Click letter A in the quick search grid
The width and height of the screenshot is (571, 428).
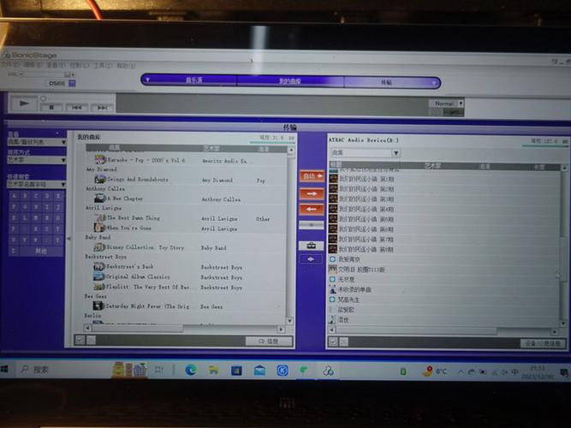pos(15,196)
